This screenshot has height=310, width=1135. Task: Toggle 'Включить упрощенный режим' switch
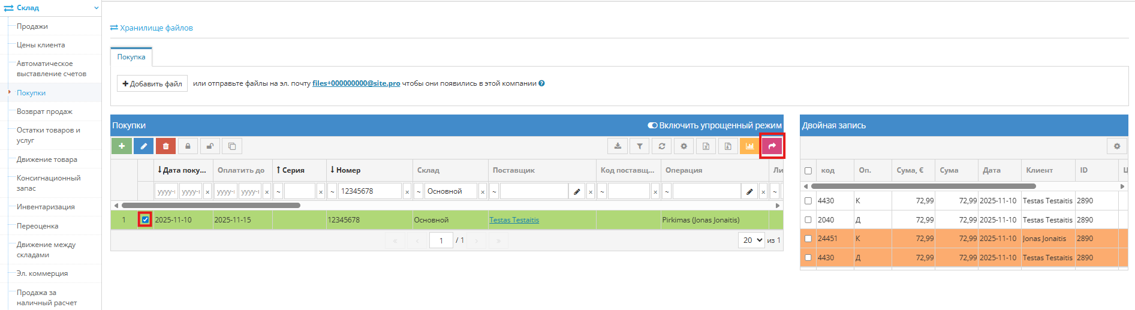point(652,125)
